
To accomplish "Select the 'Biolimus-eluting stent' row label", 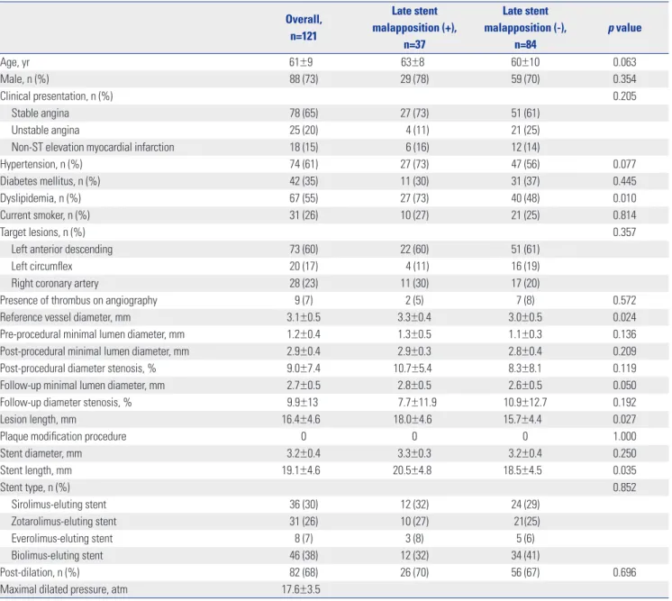I will tap(57, 556).
